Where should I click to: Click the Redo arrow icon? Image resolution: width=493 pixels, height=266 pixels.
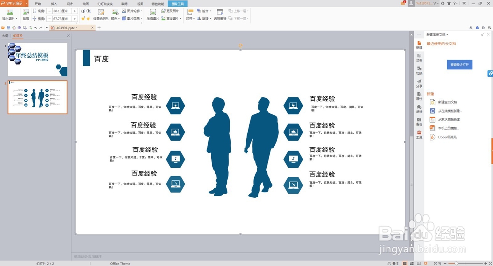(41, 28)
